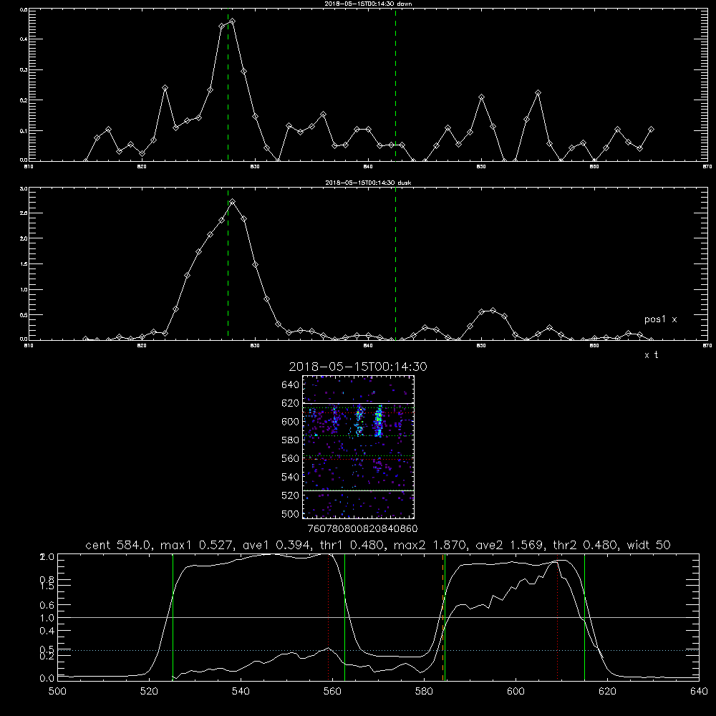Click dawn plot peak diamond near x 855
The width and height of the screenshot is (716, 716).
538,92
